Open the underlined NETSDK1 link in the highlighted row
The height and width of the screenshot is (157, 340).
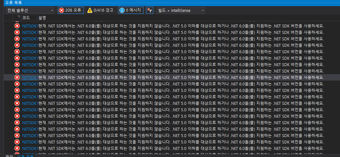(x=30, y=77)
